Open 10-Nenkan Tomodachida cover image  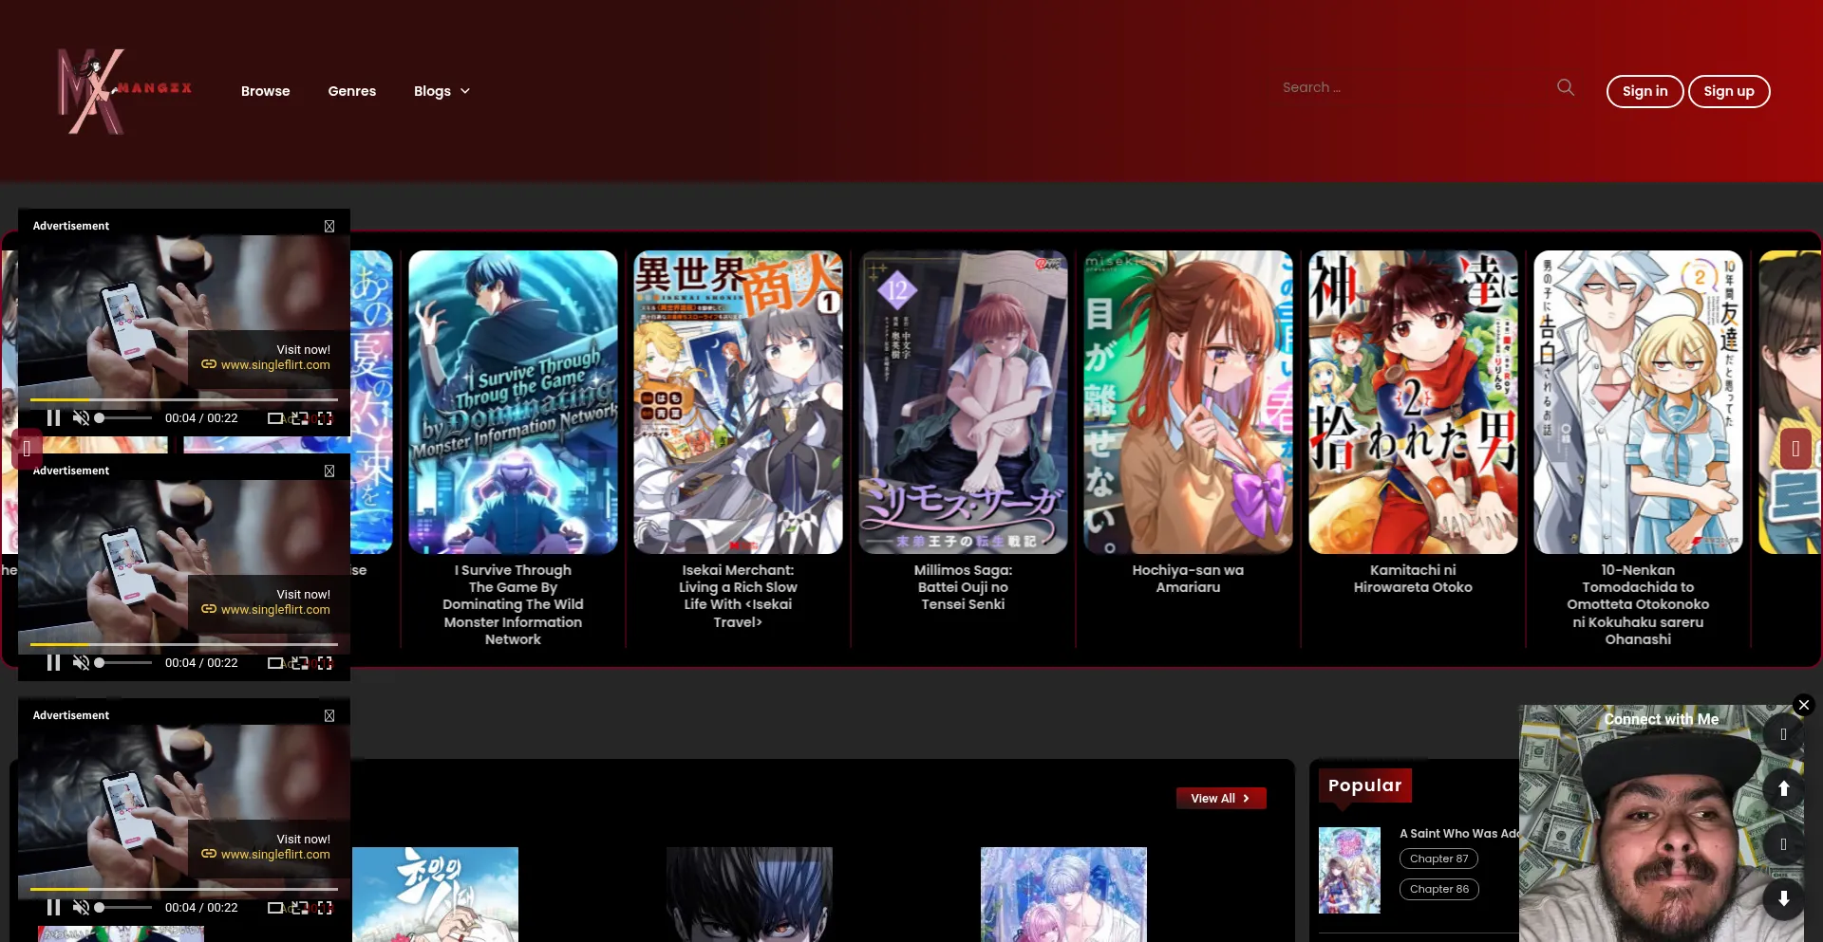pyautogui.click(x=1638, y=402)
